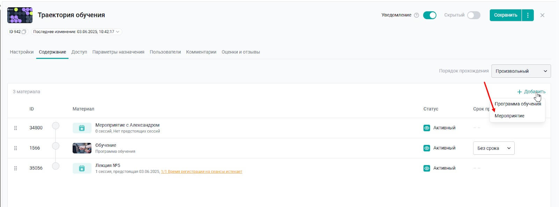Click calendar icon of Мероприятие с Александром
Image resolution: width=559 pixels, height=207 pixels.
tap(82, 128)
